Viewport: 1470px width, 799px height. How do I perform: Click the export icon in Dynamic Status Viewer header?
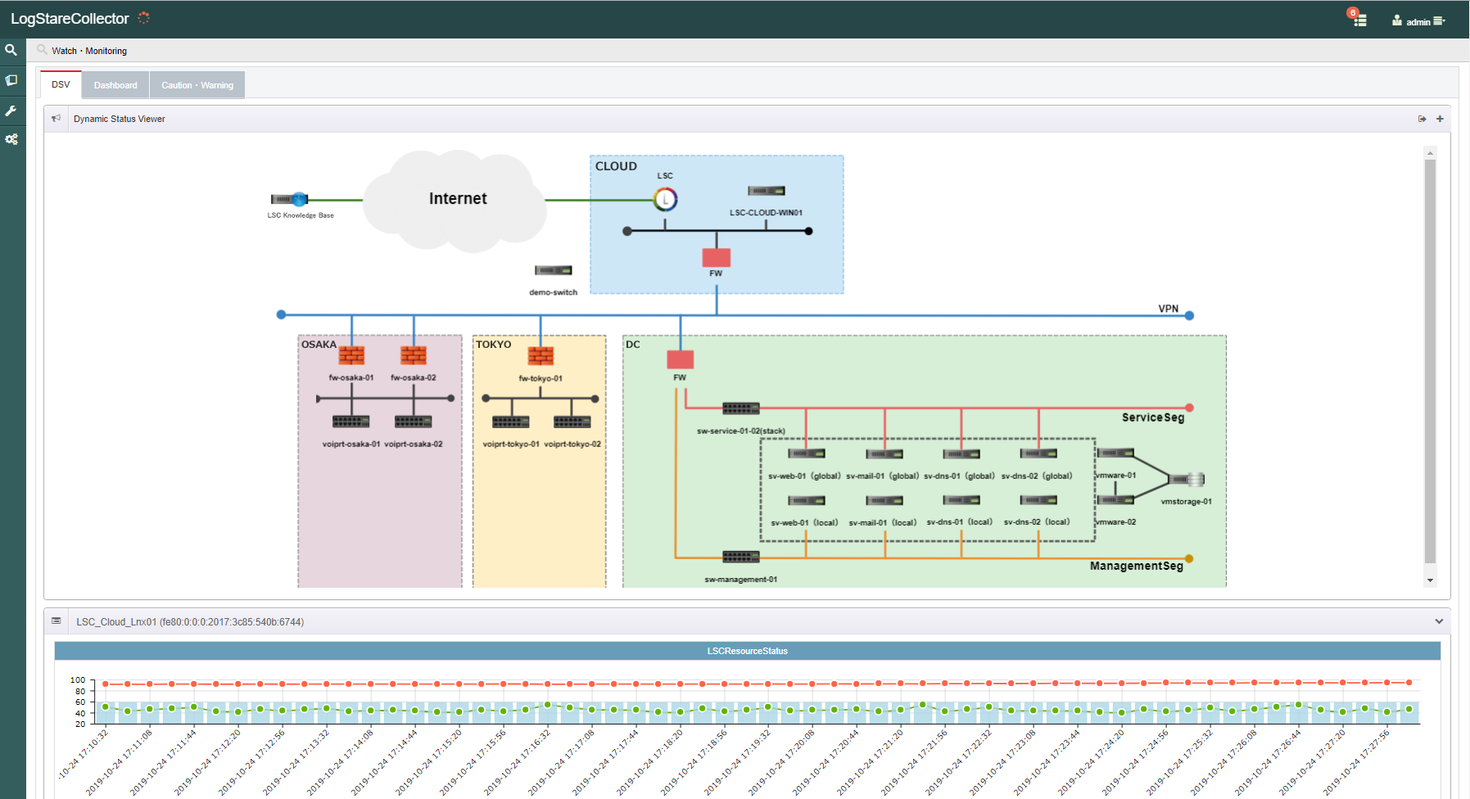pos(1423,119)
